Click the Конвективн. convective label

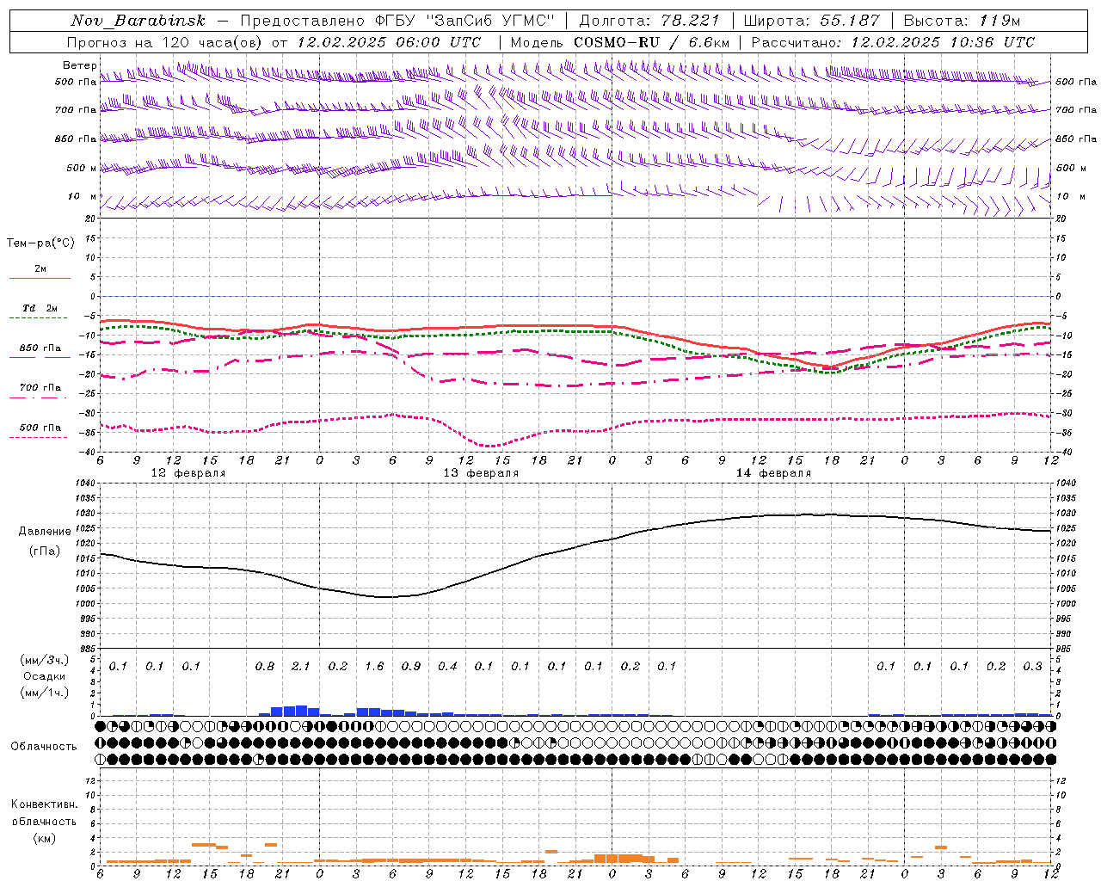pos(45,804)
